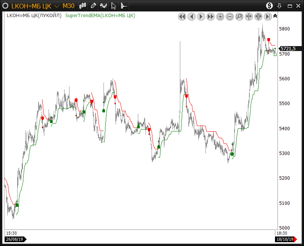Collapse the chart navigation toolbar
The image size is (304, 246).
click(275, 16)
